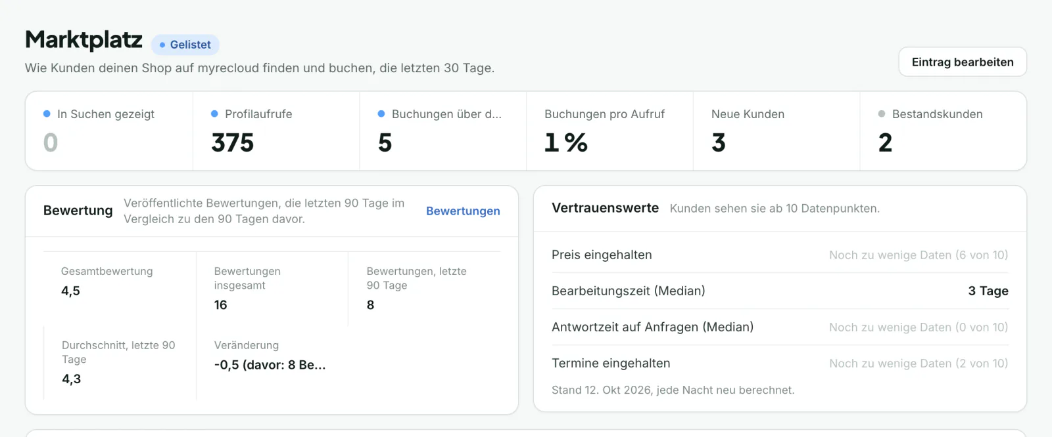
Task: Select the Bestandskunden metric card
Action: [x=943, y=131]
